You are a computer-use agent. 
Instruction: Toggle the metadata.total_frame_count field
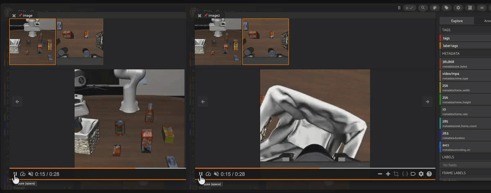[465, 123]
